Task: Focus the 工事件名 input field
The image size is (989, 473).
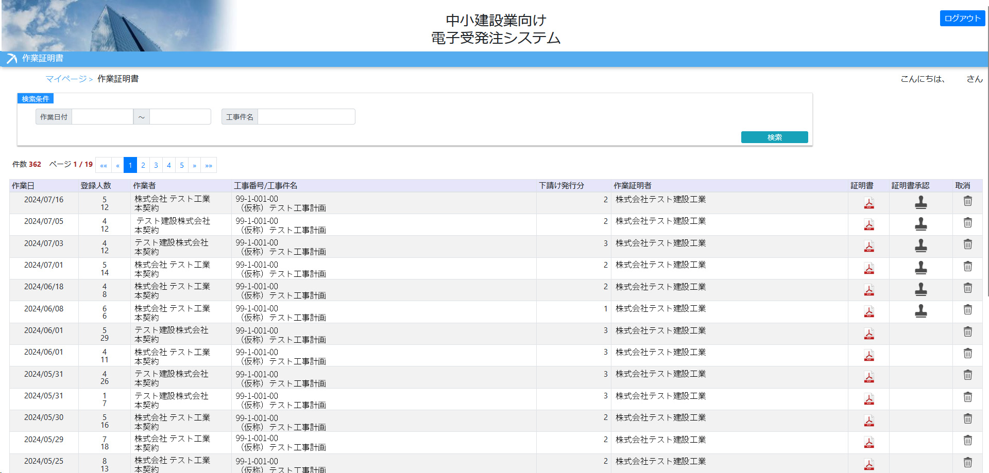Action: point(306,117)
